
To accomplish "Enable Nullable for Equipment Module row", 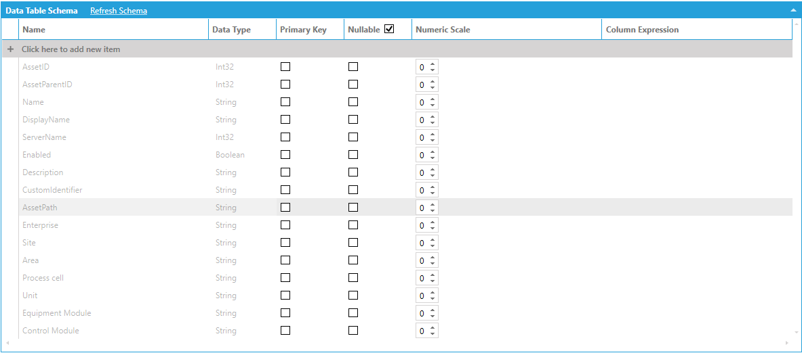I will point(353,313).
